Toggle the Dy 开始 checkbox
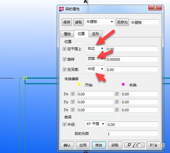The width and height of the screenshot is (170, 153). point(73,102)
